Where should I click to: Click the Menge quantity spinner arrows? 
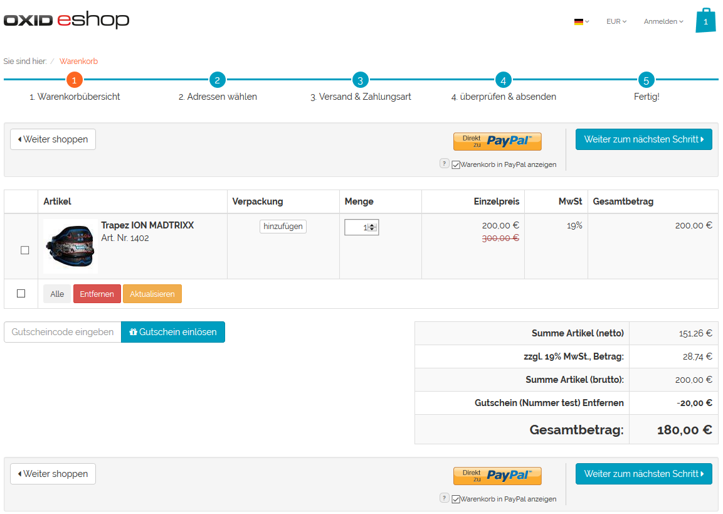[x=372, y=227]
